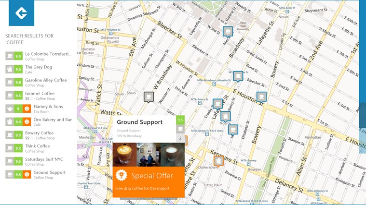Open the Think Coffee result

click(37, 146)
